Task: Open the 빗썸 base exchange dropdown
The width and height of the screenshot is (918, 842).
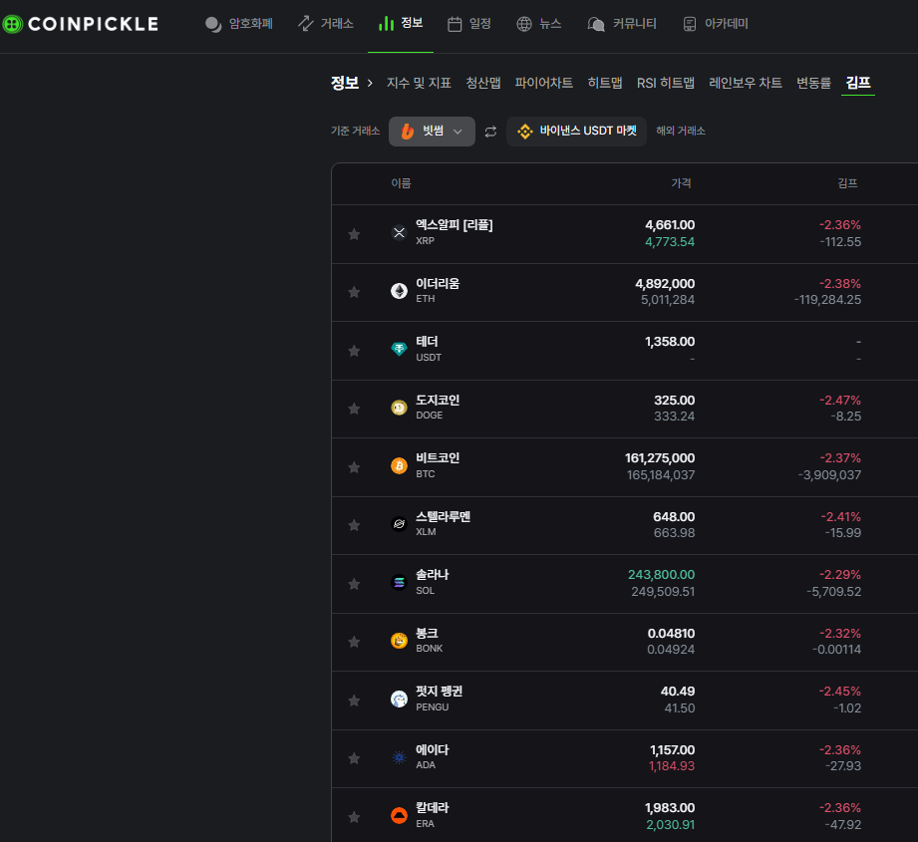Action: pos(432,132)
